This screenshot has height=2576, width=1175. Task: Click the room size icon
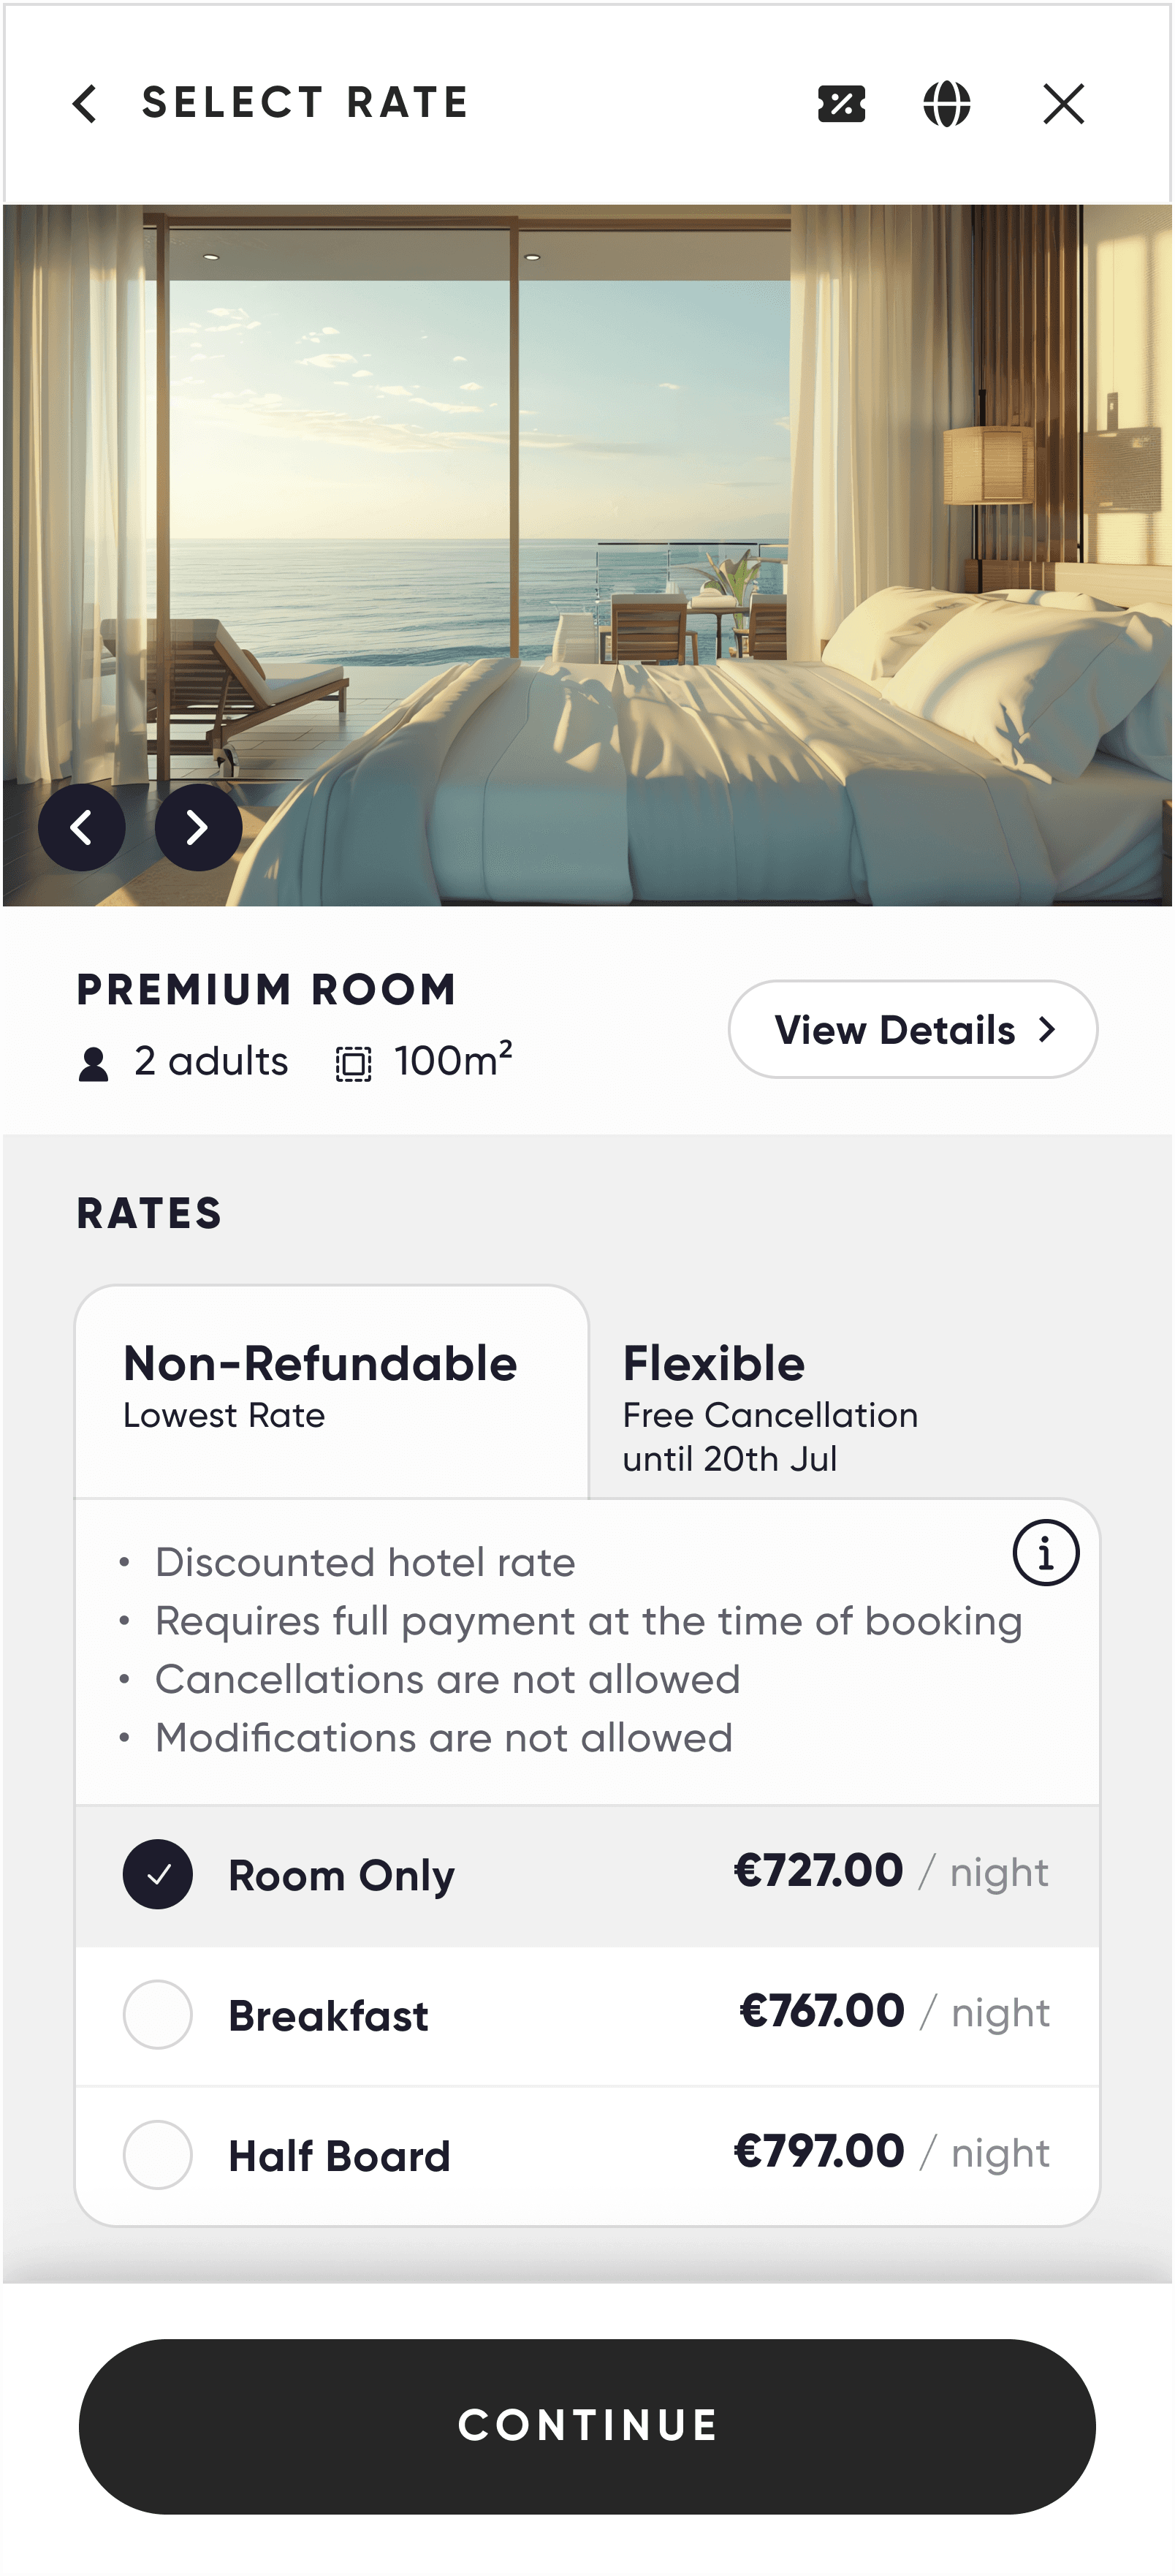353,1064
